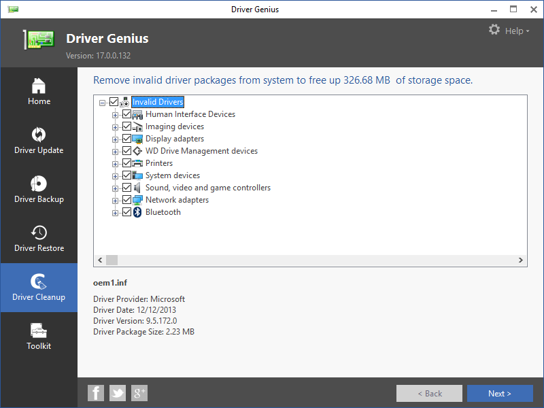
Task: Select the Bluetooth tree label
Action: pos(163,212)
